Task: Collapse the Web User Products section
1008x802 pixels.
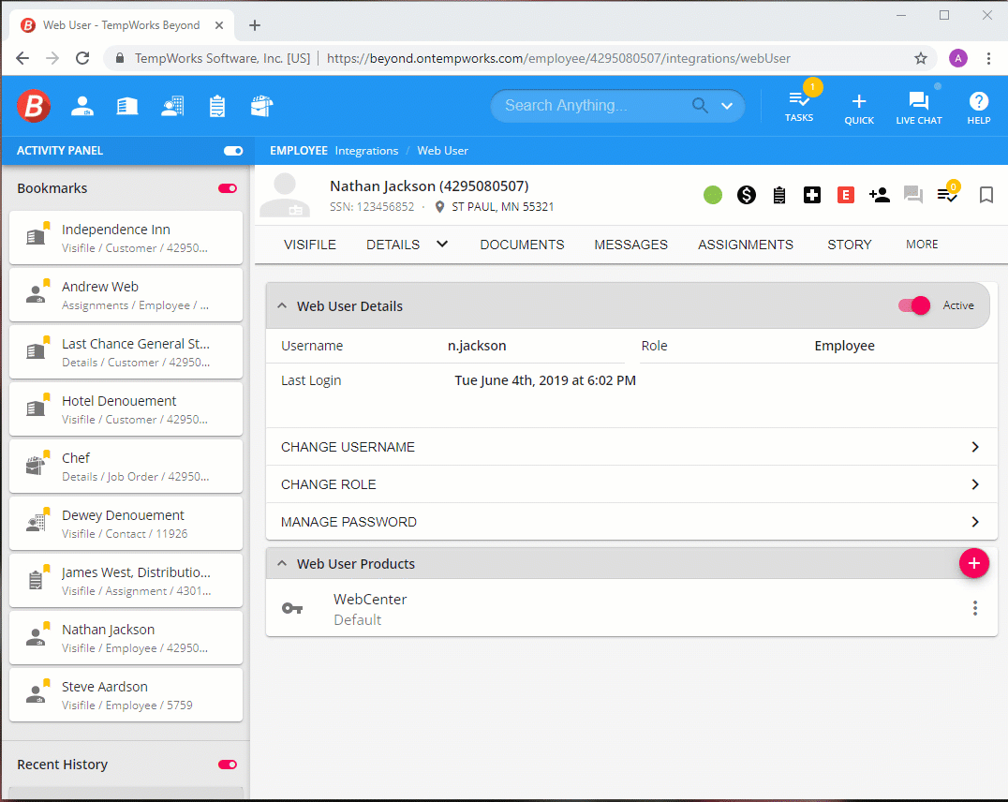Action: tap(282, 563)
